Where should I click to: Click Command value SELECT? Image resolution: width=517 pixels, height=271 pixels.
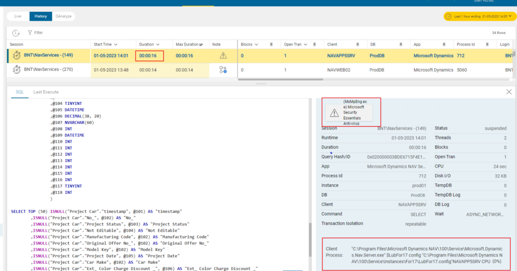coord(418,214)
